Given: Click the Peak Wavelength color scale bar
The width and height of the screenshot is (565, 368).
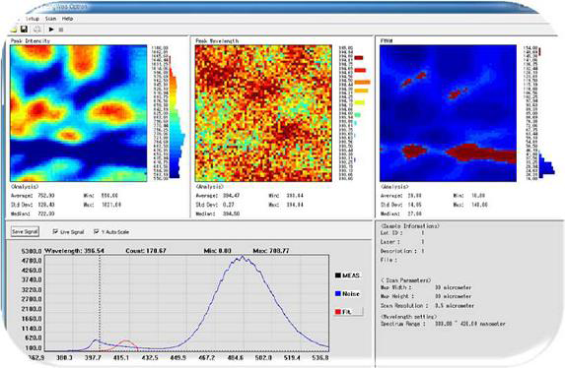Looking at the screenshot, I should click(362, 108).
